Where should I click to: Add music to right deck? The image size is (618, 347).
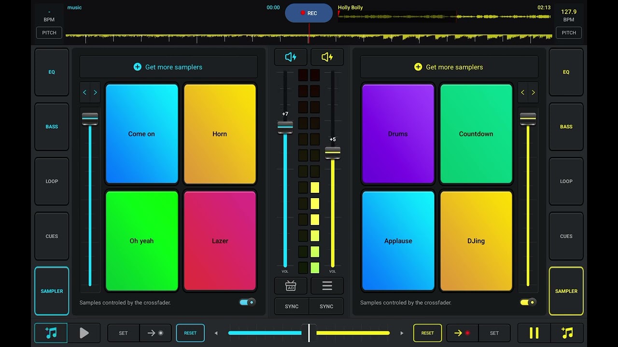[567, 333]
